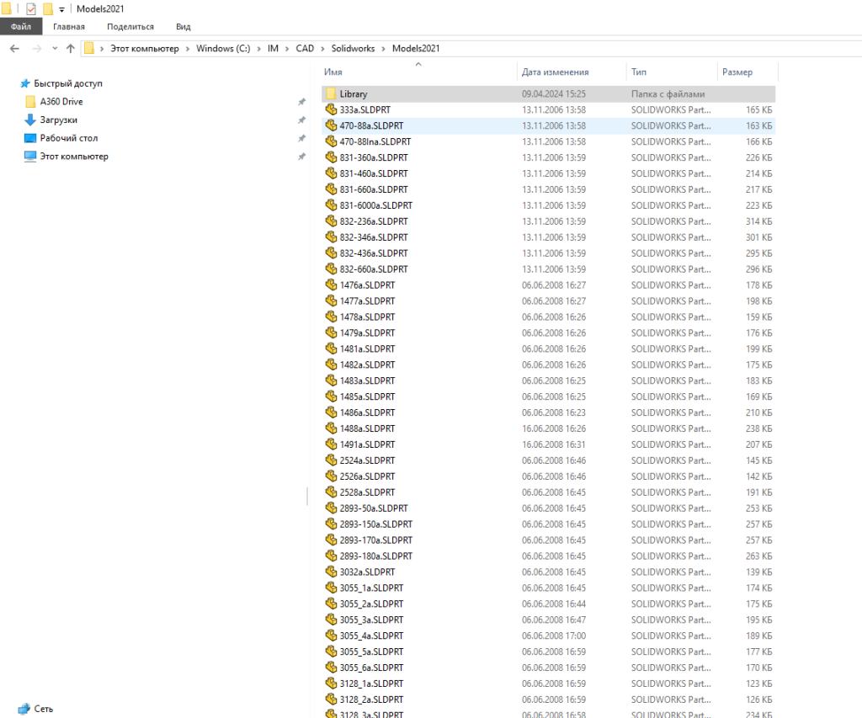Open the quick access toolbar customize dropdown
Screen dimensions: 862x718
tap(62, 9)
